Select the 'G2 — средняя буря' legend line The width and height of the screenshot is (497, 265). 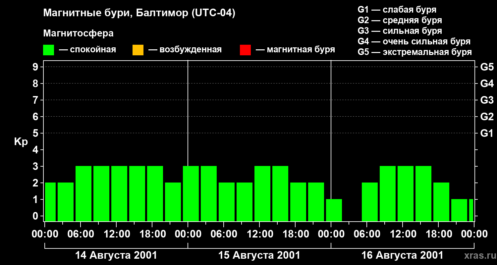click(x=400, y=20)
